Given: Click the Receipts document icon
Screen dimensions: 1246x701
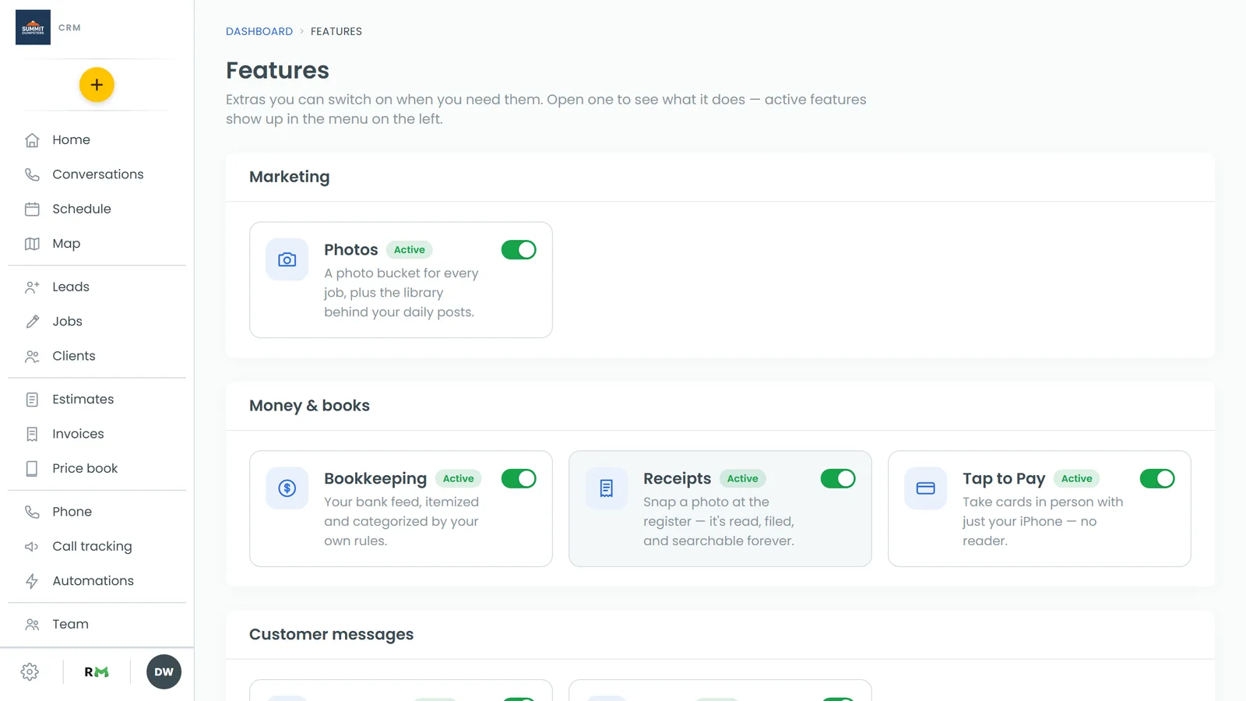Looking at the screenshot, I should pos(607,488).
